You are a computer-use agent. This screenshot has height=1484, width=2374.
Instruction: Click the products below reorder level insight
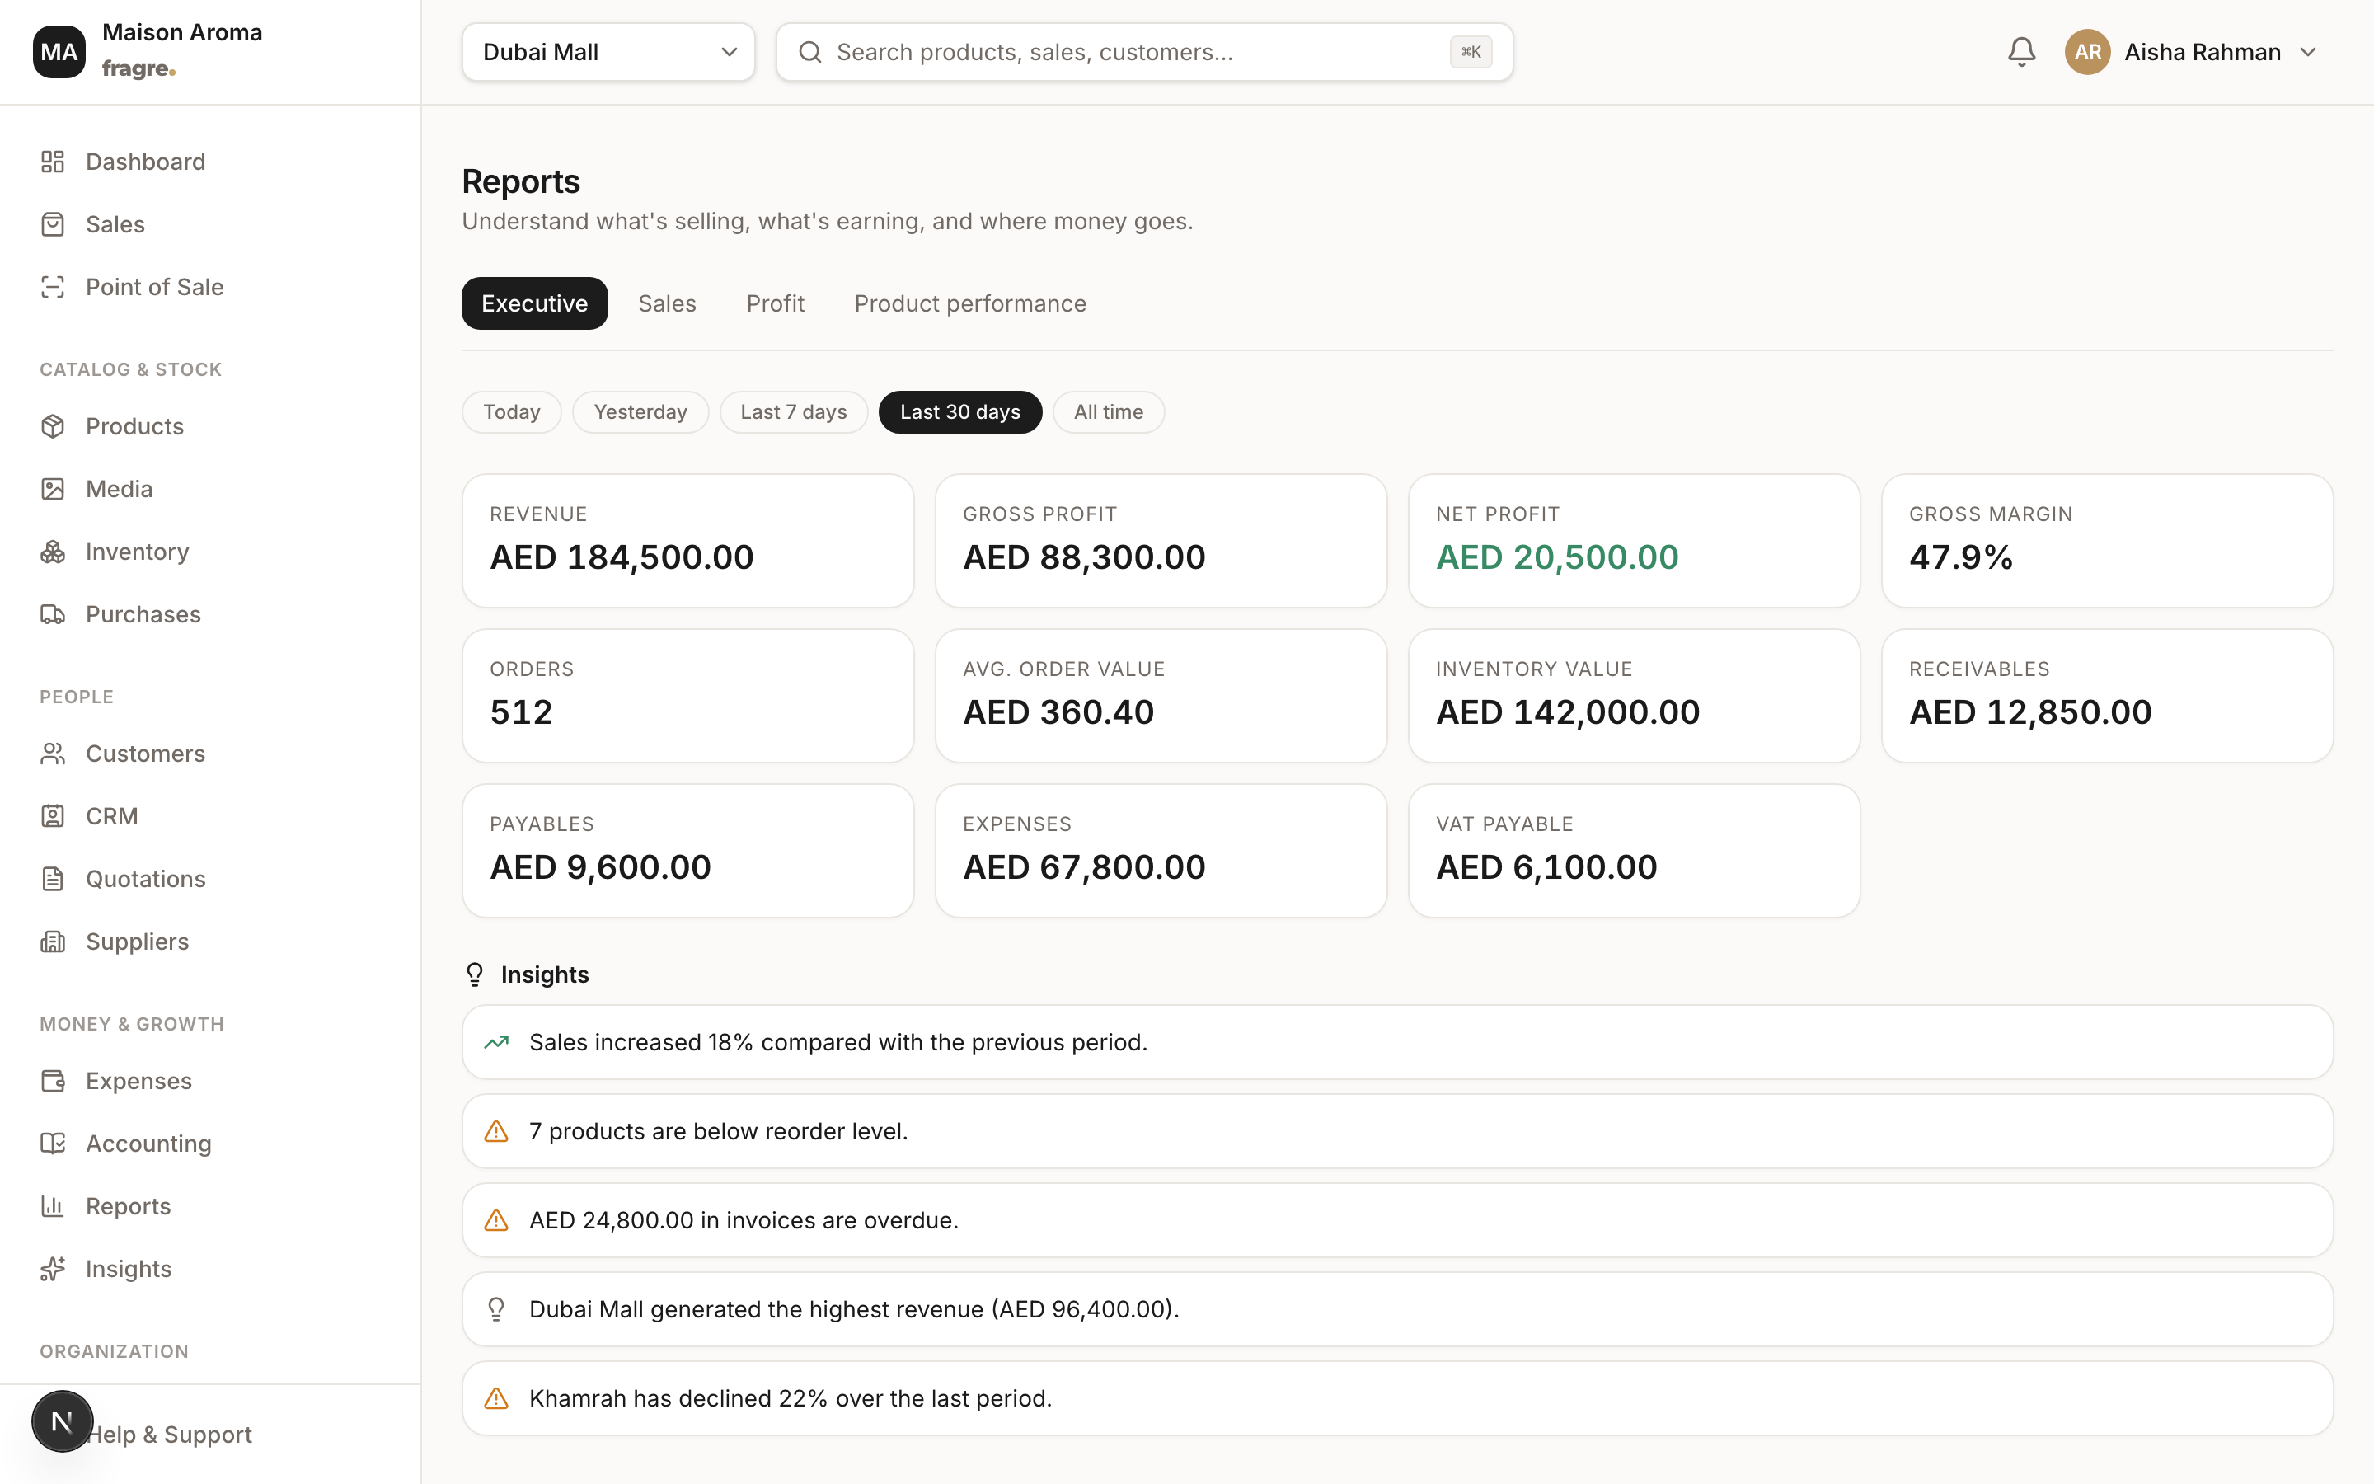pos(1397,1130)
